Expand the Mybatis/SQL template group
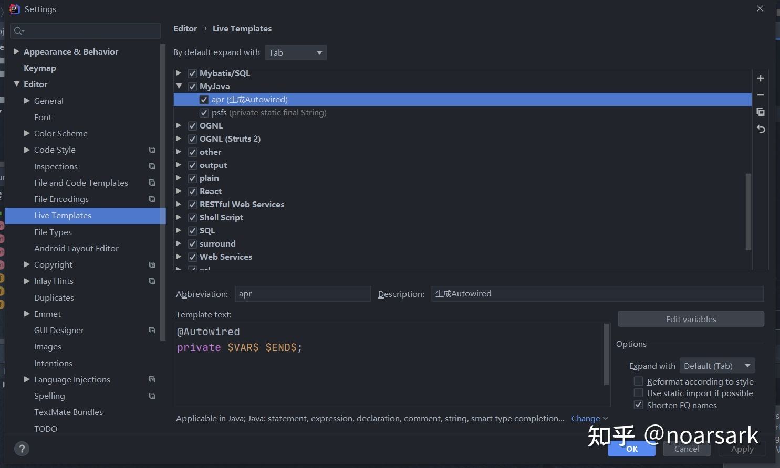 179,73
